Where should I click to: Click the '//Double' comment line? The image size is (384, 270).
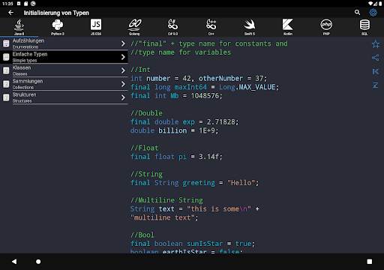[146, 113]
